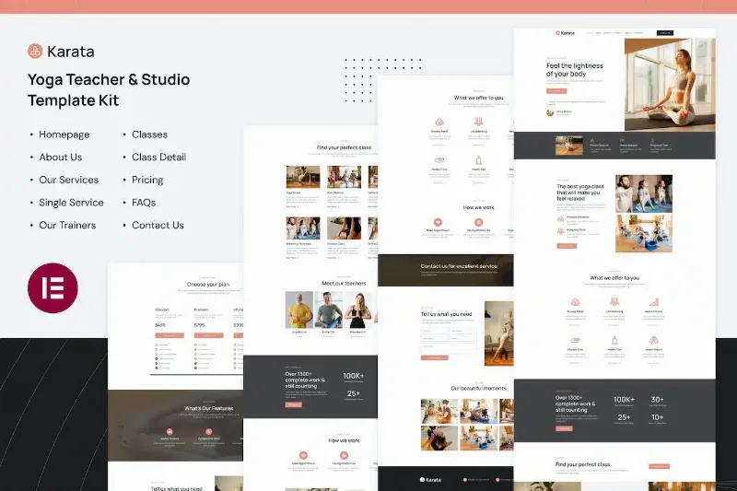737x491 pixels.
Task: Click the meditating woman hero image
Action: (x=670, y=85)
